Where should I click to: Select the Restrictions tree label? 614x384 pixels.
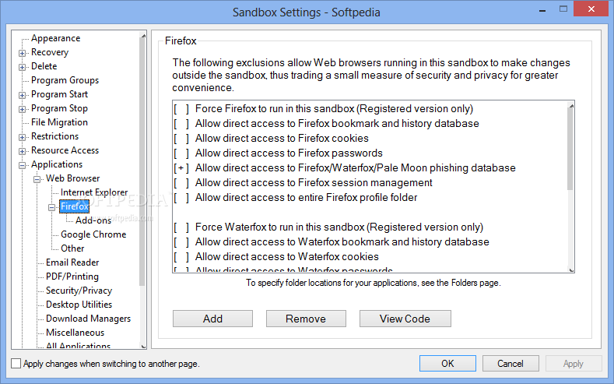point(54,136)
